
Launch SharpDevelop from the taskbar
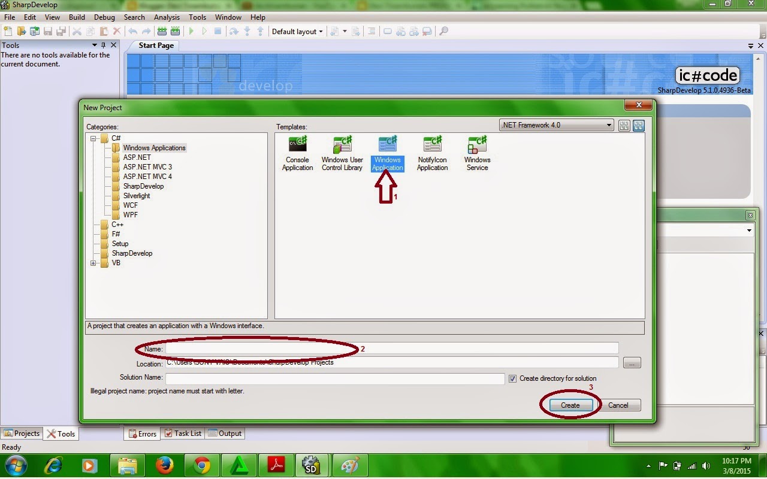(x=312, y=465)
